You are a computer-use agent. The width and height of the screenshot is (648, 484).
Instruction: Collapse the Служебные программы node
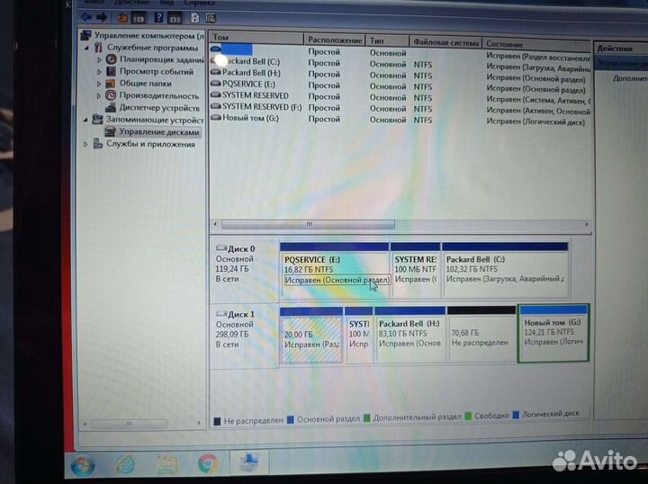pos(86,48)
